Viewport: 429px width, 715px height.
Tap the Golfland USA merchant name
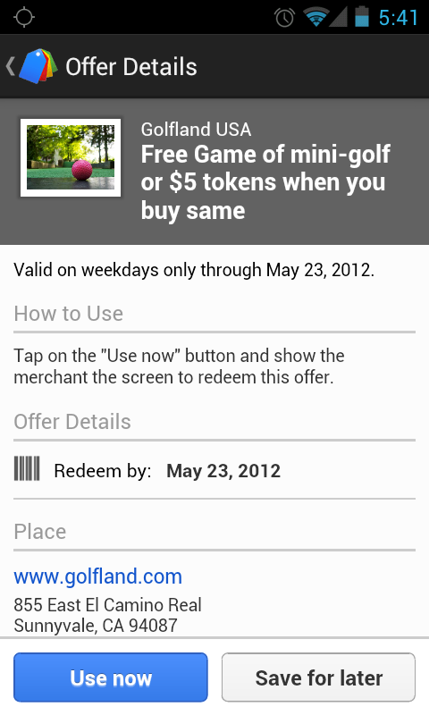coord(196,130)
